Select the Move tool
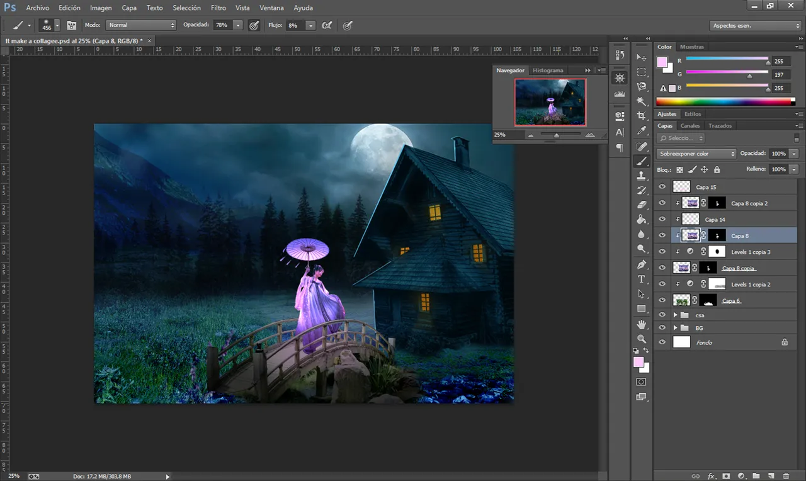Image resolution: width=806 pixels, height=481 pixels. coord(642,57)
